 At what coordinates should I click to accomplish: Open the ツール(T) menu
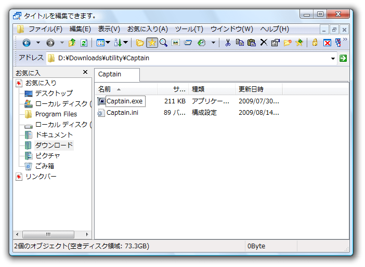coord(189,29)
